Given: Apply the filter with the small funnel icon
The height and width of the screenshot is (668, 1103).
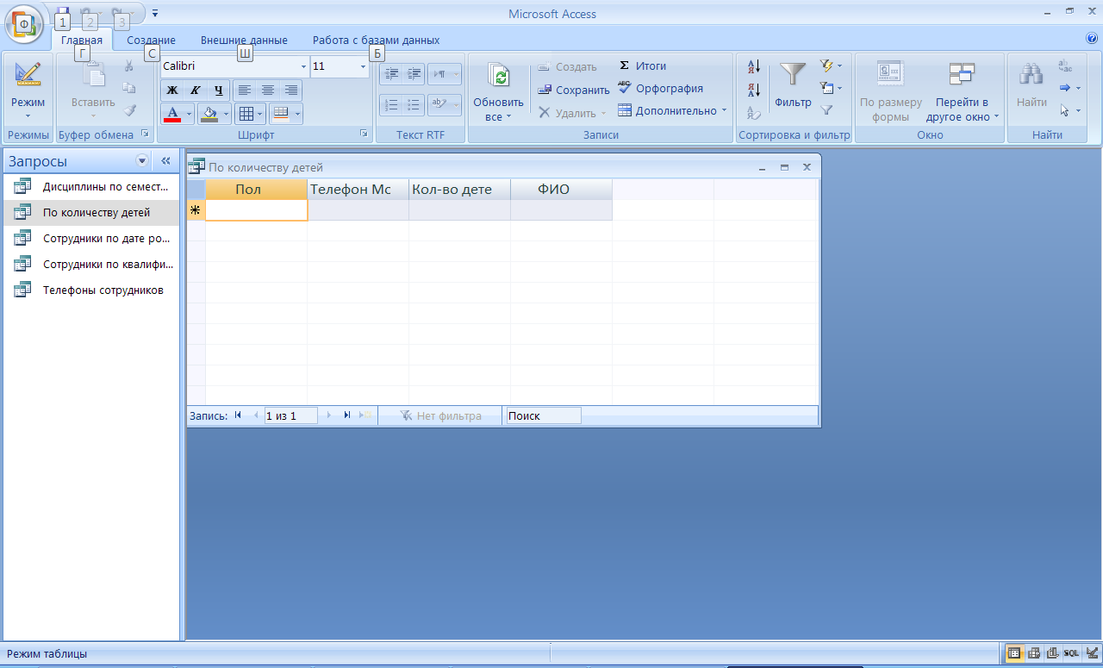Looking at the screenshot, I should [827, 110].
